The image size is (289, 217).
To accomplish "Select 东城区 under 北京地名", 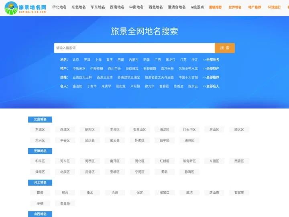I will click(x=40, y=129).
